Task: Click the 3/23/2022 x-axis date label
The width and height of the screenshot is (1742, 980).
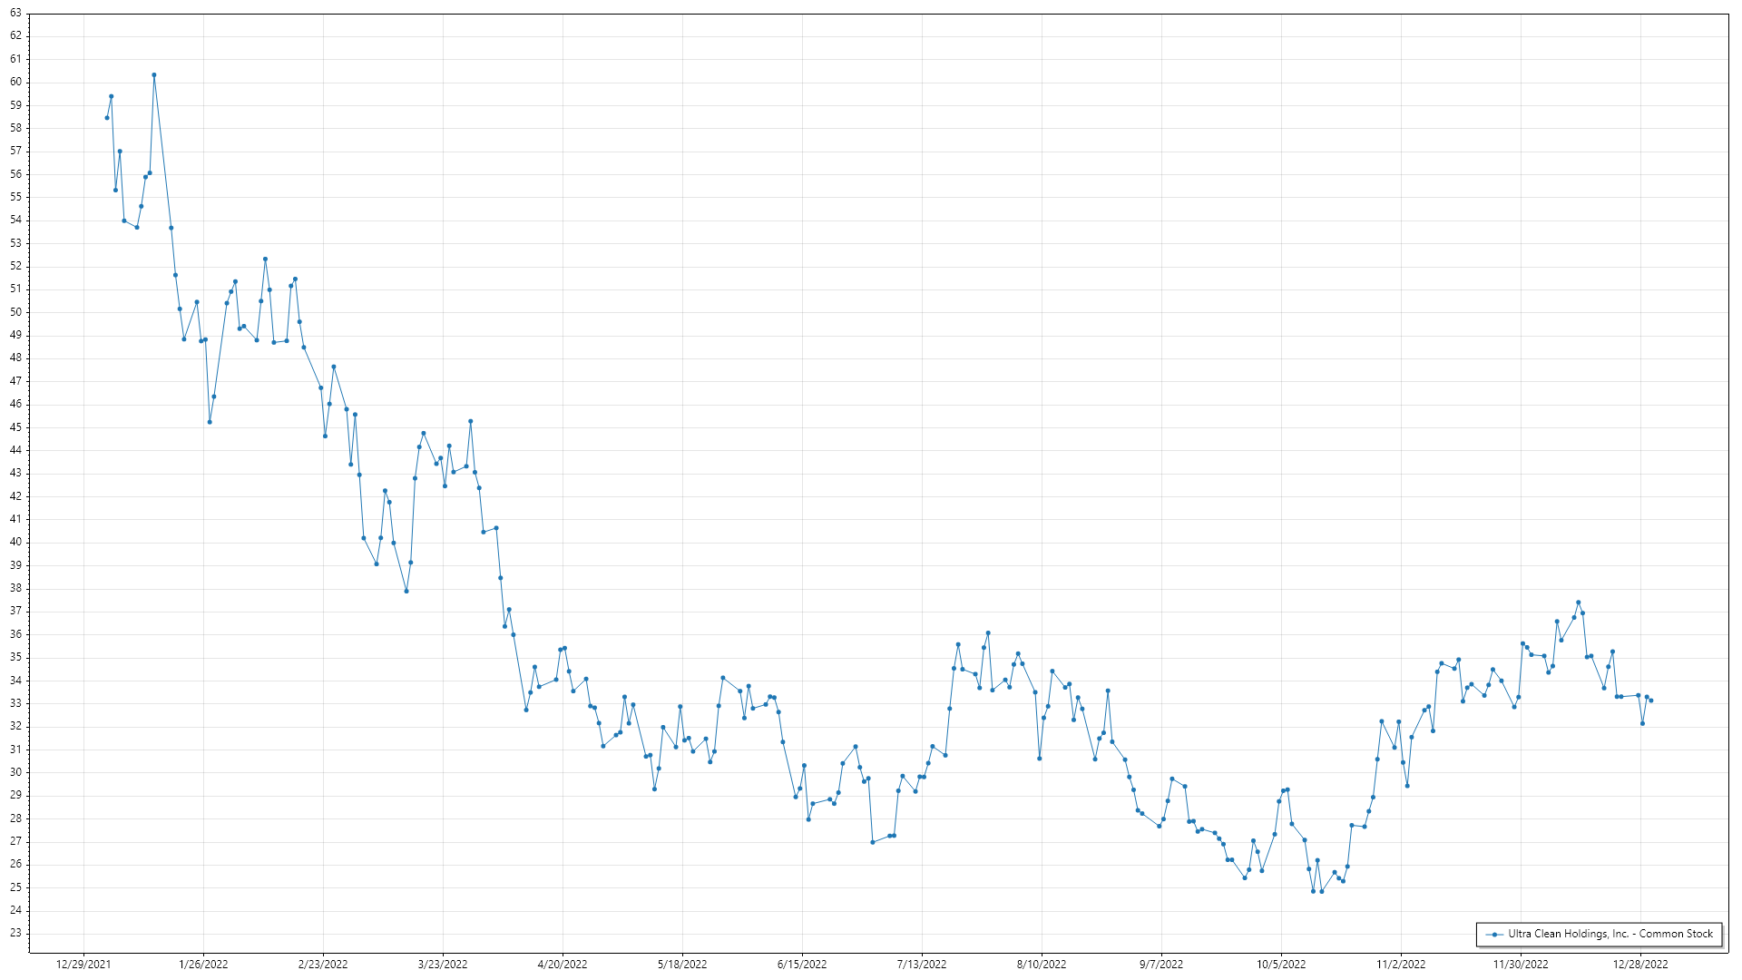Action: point(443,965)
